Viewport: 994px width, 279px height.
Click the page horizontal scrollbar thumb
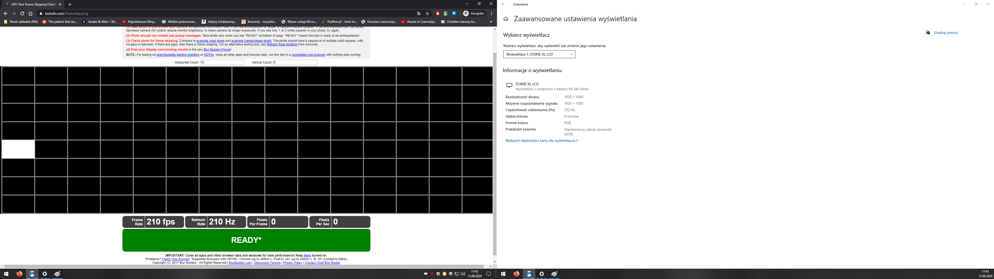coord(244,266)
